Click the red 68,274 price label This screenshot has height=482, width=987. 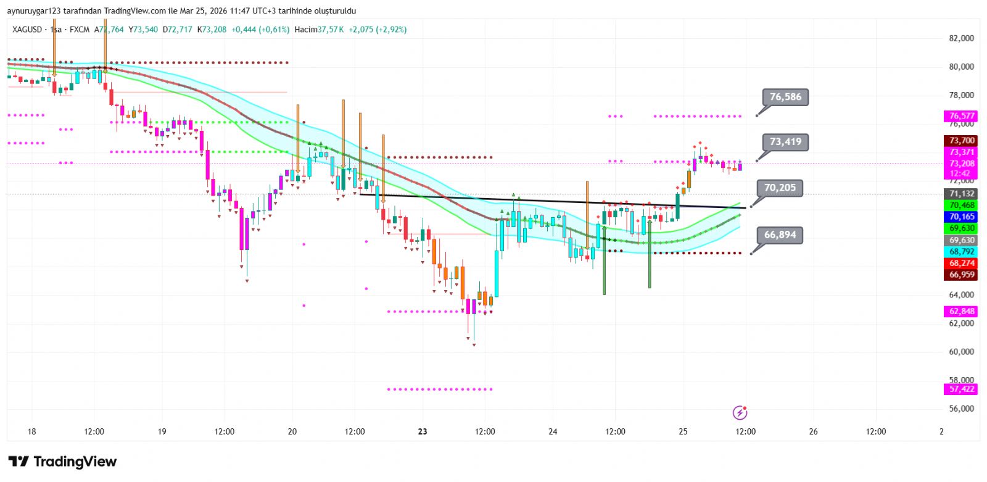[x=962, y=264]
